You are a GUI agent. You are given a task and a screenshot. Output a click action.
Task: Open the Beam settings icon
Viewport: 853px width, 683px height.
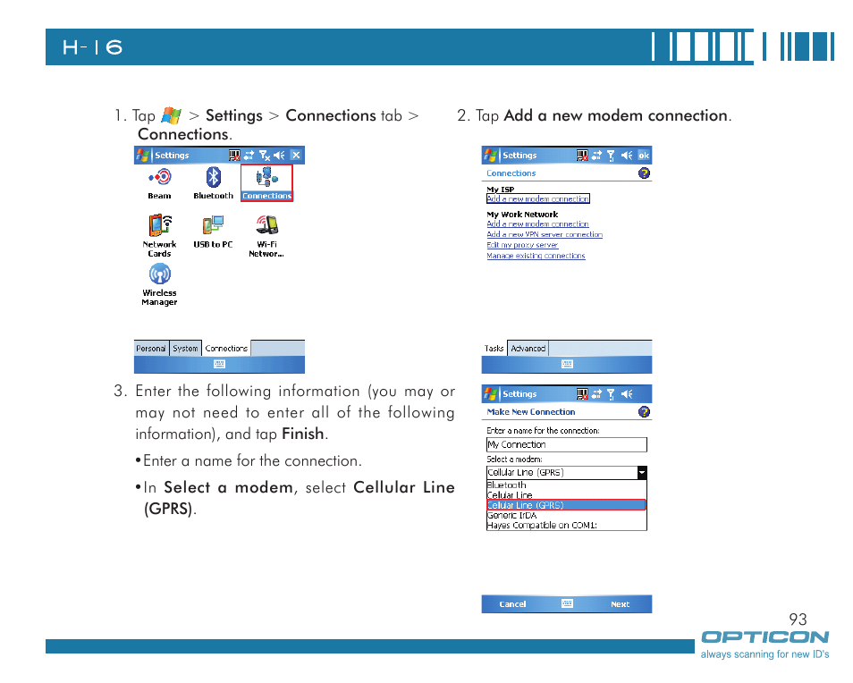[159, 183]
